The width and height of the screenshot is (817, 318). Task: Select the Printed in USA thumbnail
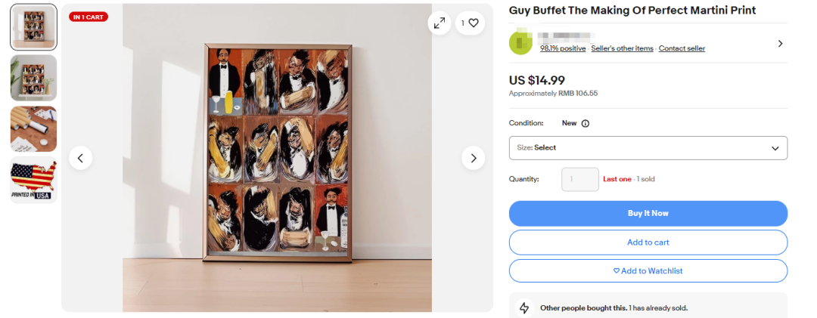(33, 181)
